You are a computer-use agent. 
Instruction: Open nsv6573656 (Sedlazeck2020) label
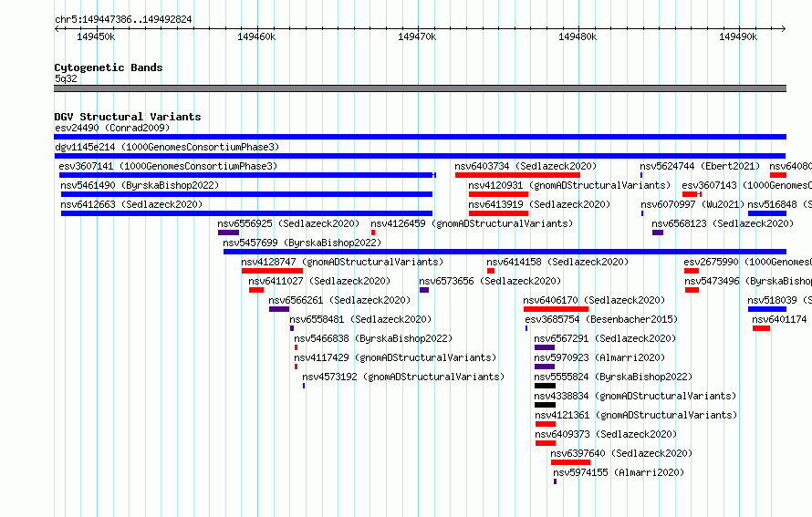click(x=490, y=281)
